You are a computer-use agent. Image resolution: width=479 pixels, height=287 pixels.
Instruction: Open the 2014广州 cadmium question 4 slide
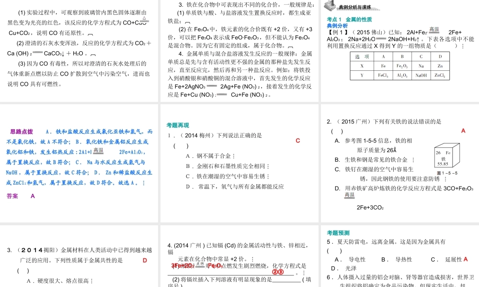239,256
